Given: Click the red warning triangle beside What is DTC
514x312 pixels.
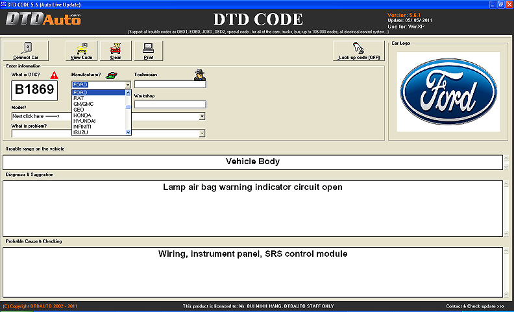Looking at the screenshot, I should pos(54,75).
